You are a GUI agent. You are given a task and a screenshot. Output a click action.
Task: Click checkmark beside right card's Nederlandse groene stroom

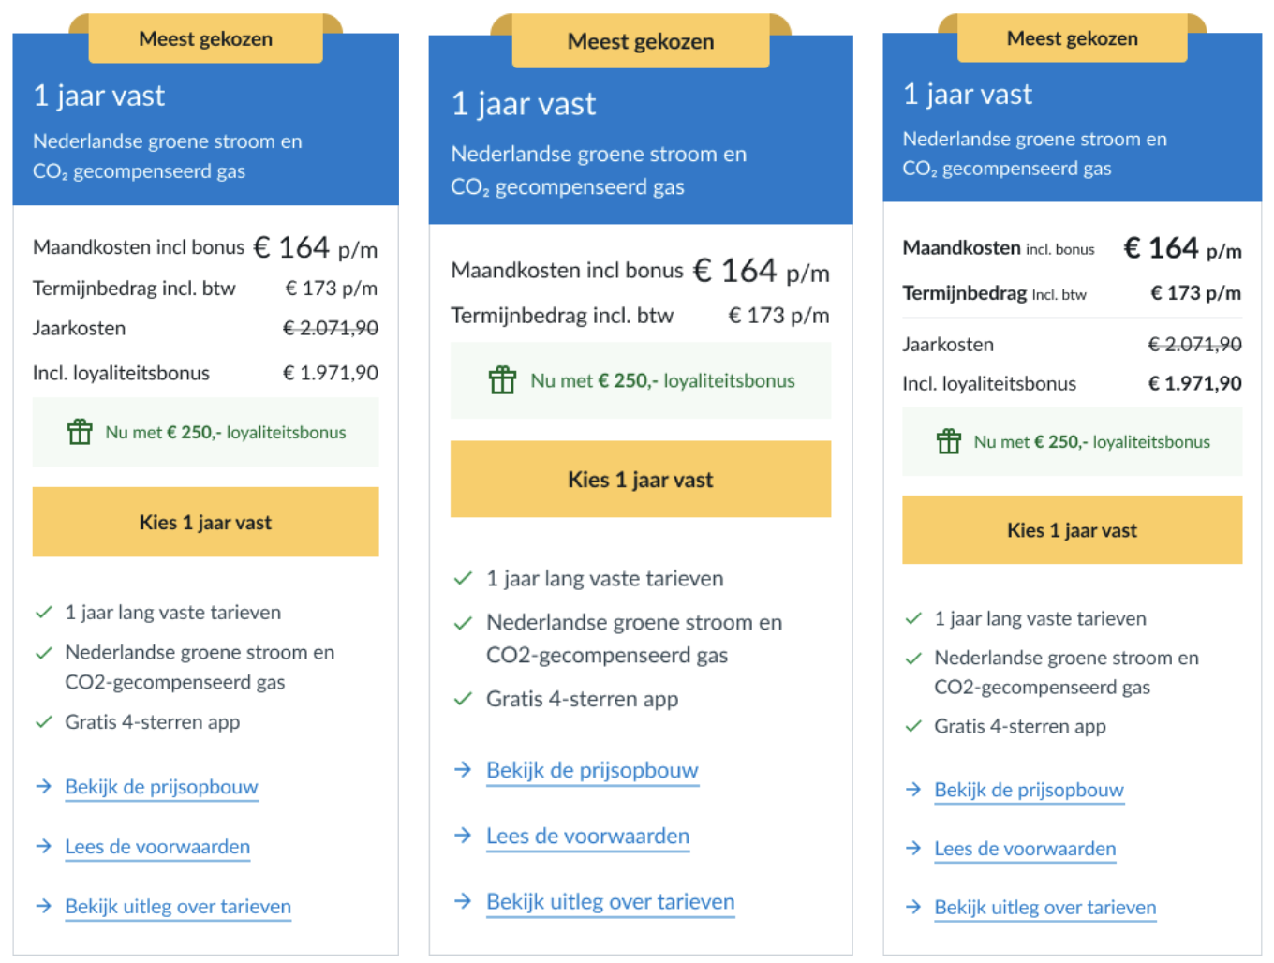(x=913, y=659)
